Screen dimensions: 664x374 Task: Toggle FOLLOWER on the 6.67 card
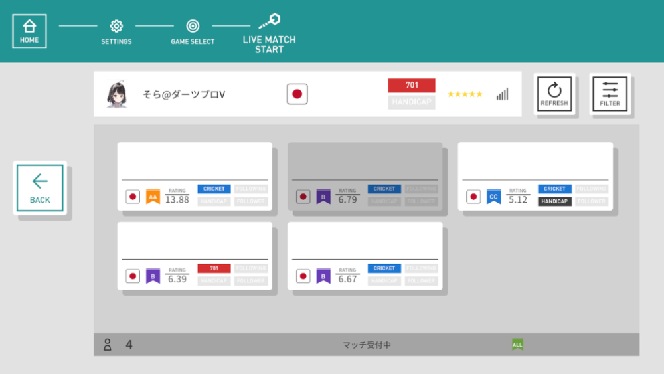[x=421, y=281]
